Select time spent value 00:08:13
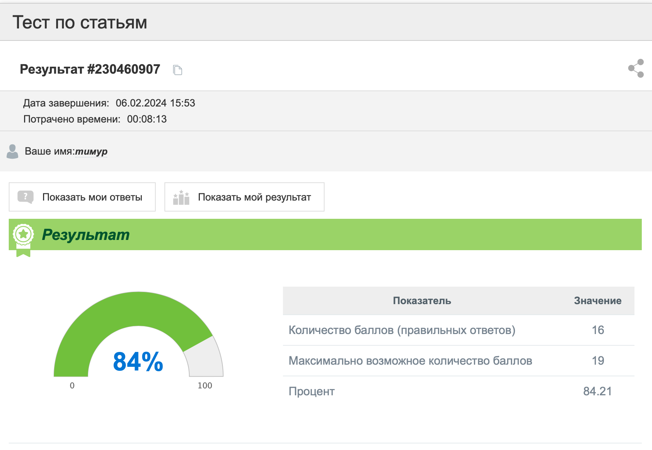This screenshot has width=652, height=450. pos(147,119)
